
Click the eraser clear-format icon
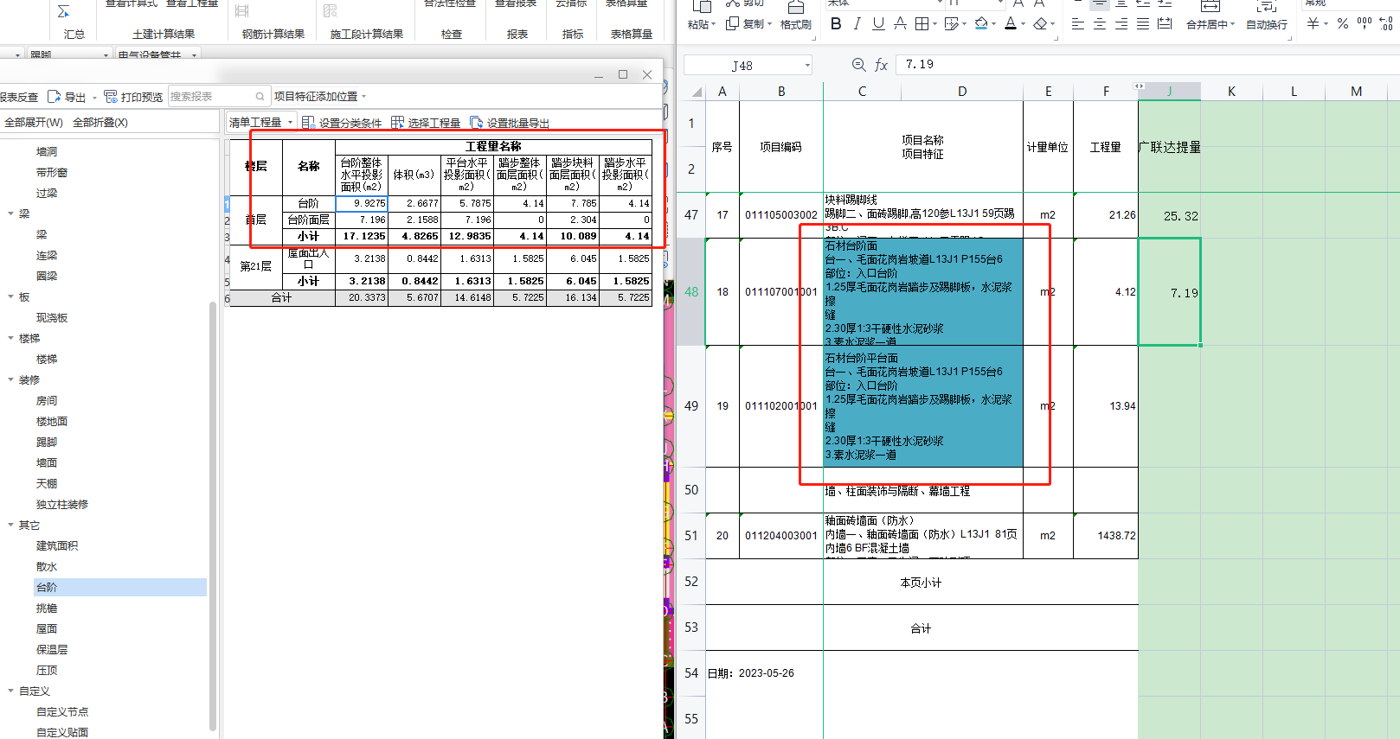1040,24
